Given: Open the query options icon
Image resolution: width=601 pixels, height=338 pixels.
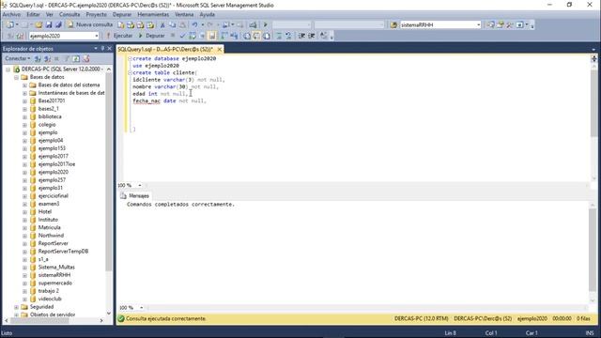Looking at the screenshot, I should (202, 36).
